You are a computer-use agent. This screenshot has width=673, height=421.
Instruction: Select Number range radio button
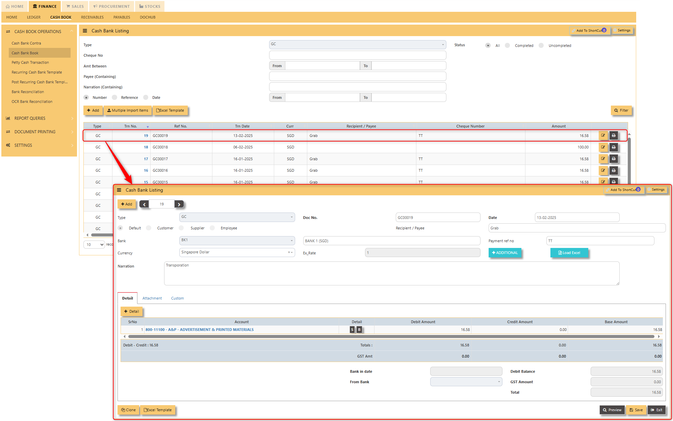click(86, 97)
